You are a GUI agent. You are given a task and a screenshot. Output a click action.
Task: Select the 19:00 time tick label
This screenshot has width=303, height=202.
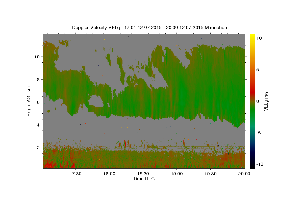click(x=177, y=174)
